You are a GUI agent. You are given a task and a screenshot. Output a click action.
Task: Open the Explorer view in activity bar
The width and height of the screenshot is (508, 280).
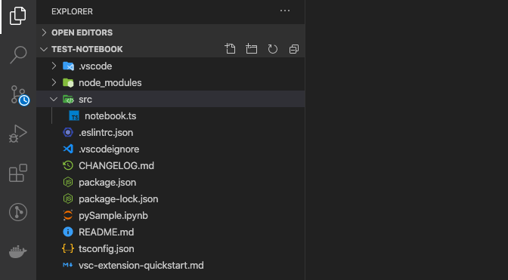click(x=18, y=16)
